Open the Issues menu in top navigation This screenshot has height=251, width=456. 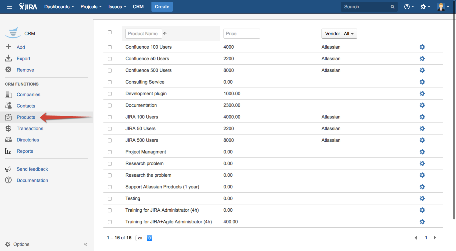click(117, 7)
